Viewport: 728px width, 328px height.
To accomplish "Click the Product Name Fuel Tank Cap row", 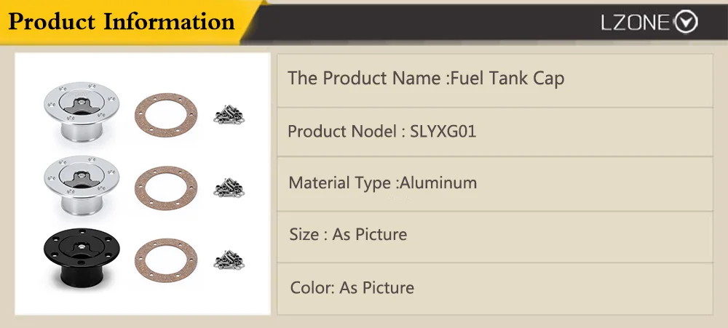I will click(495, 81).
